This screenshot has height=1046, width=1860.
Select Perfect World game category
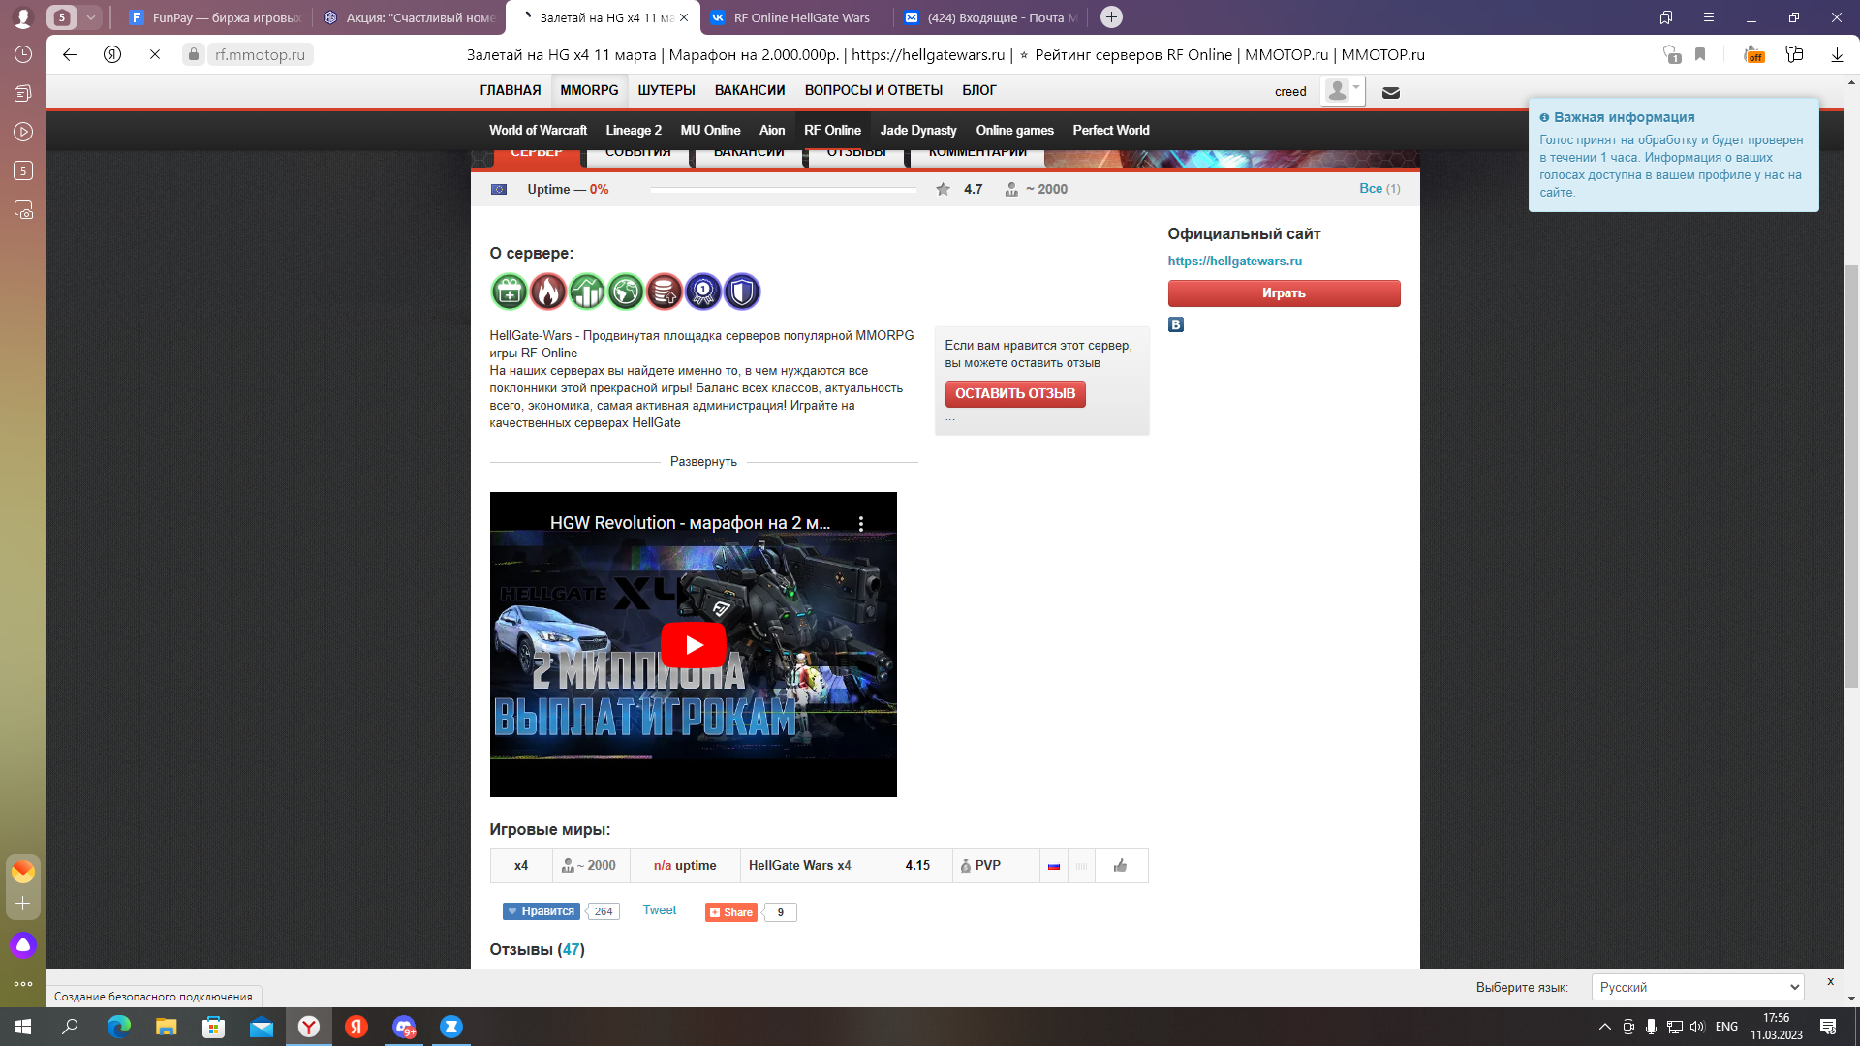click(1111, 130)
